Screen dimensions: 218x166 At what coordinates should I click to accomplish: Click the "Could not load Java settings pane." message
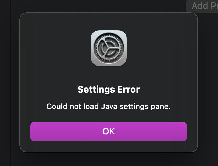109,107
